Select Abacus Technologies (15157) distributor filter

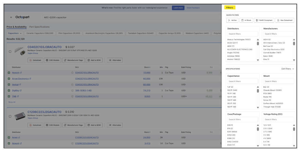239,40
